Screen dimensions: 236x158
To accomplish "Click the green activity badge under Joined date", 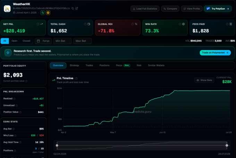I will pyautogui.click(x=43, y=13).
